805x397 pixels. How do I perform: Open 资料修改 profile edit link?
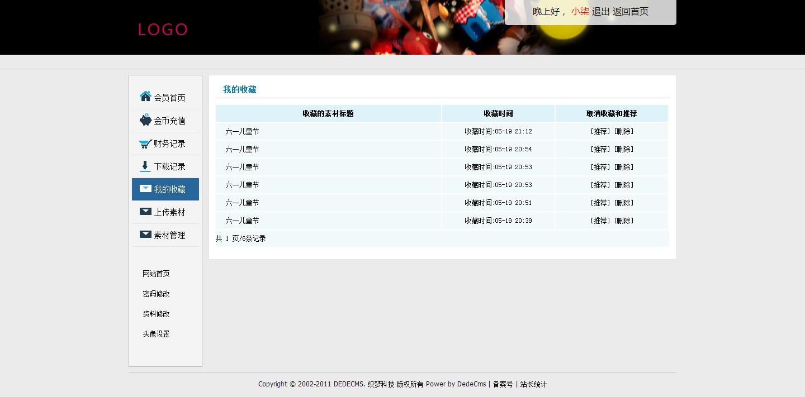click(156, 314)
